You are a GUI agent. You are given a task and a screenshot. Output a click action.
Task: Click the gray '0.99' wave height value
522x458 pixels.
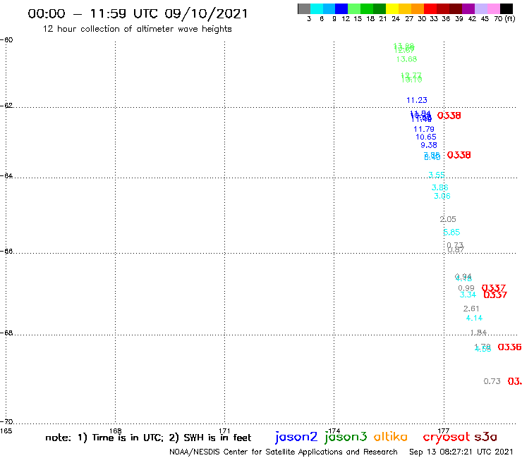(x=466, y=288)
